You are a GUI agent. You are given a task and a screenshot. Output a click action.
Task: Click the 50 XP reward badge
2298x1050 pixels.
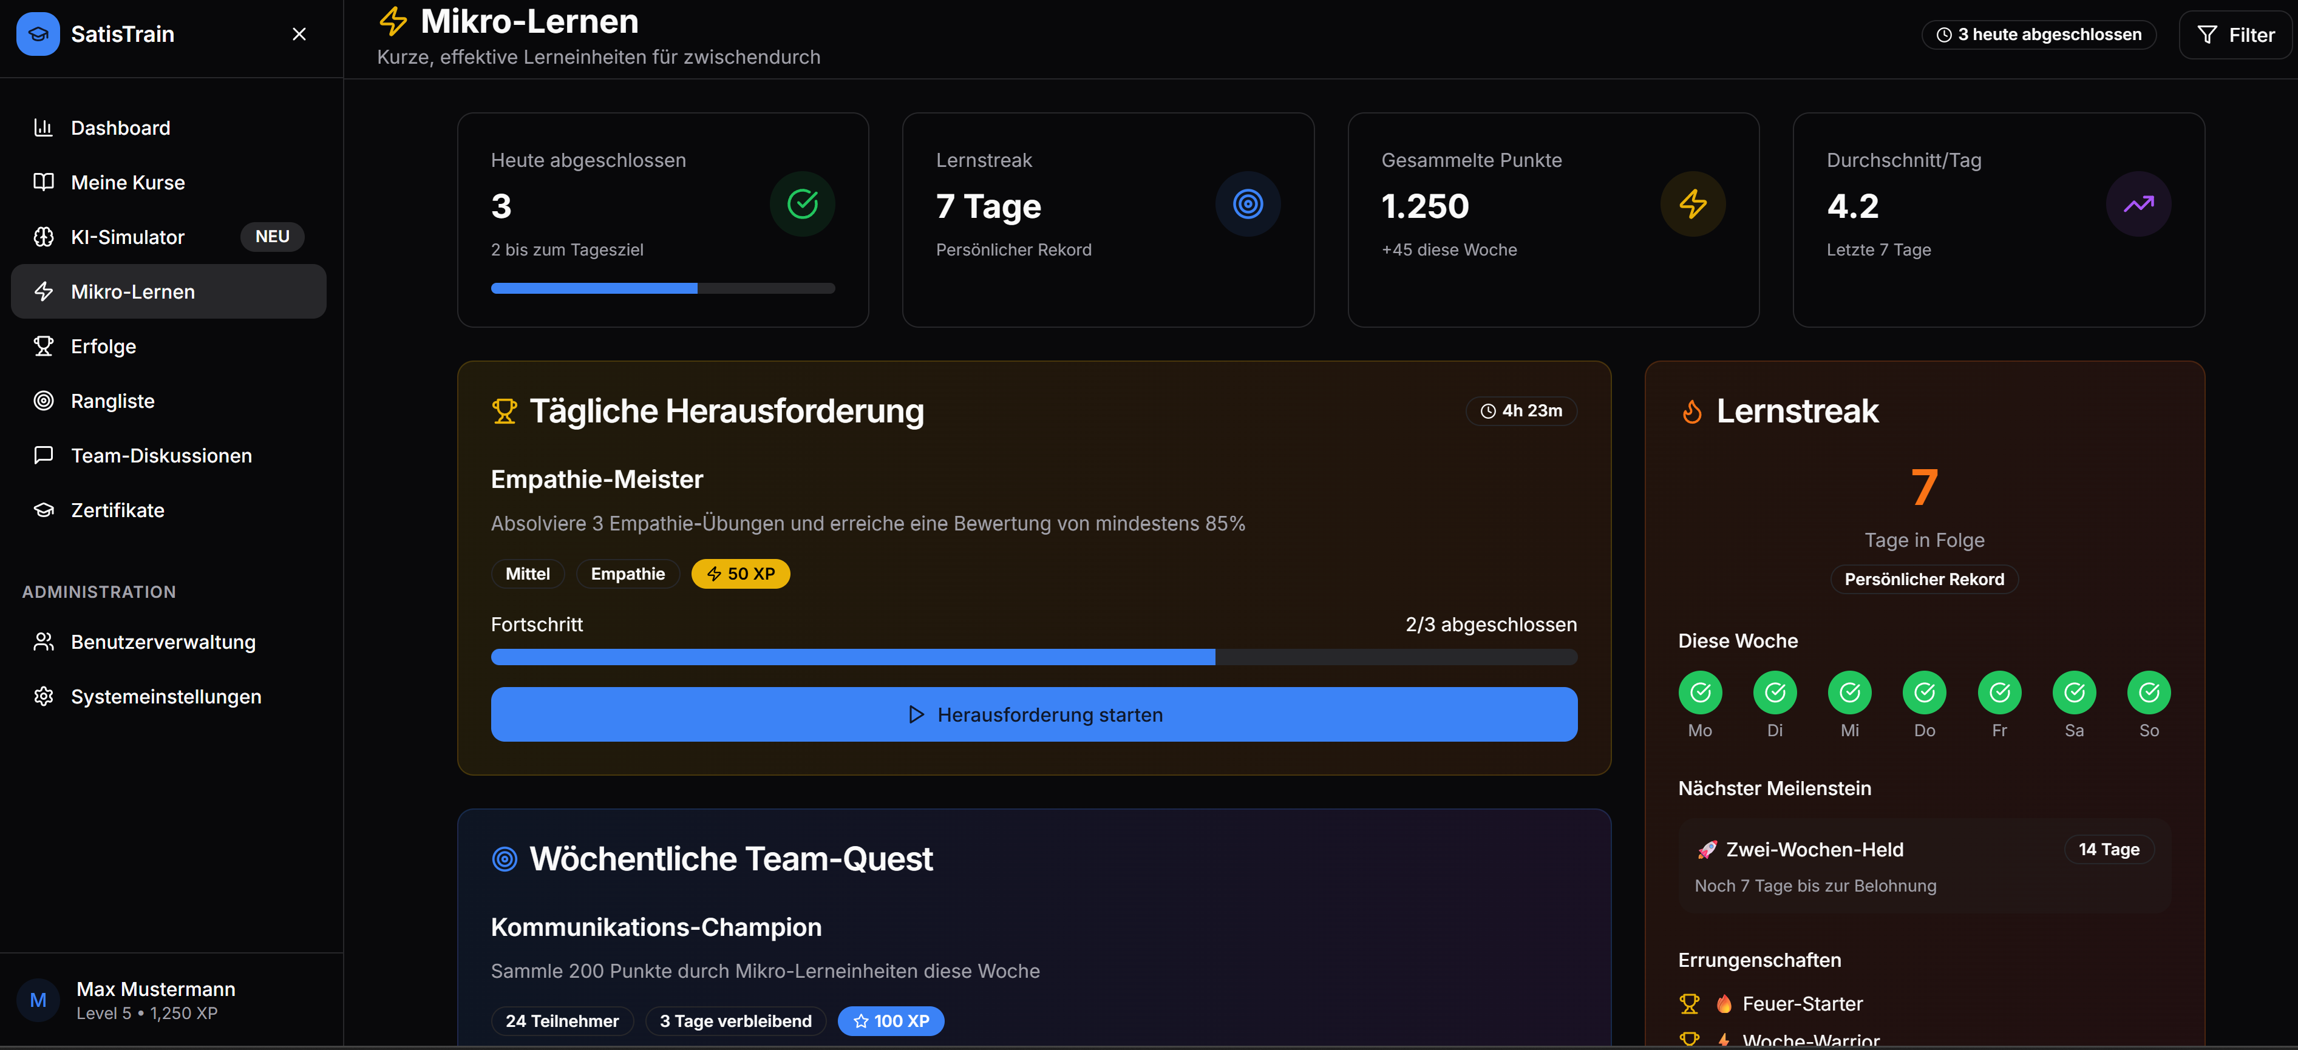[741, 574]
